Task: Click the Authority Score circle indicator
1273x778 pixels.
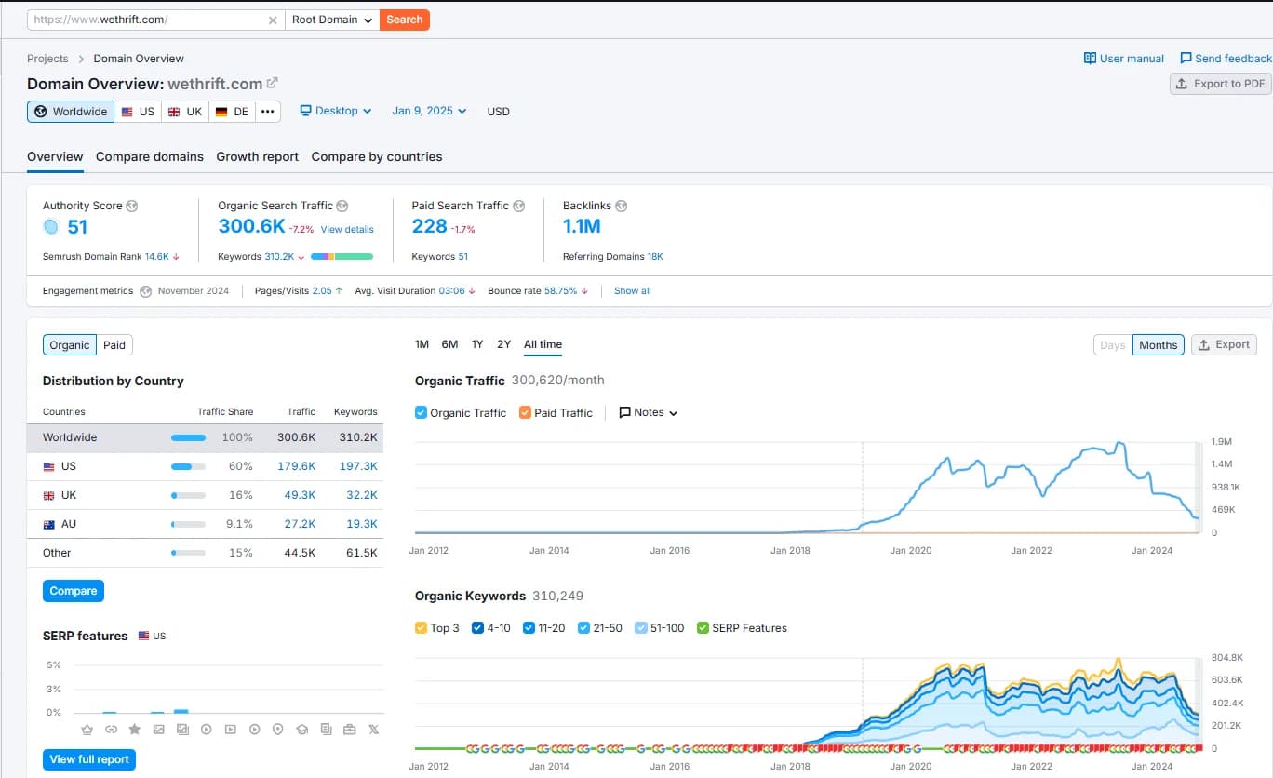Action: (51, 226)
